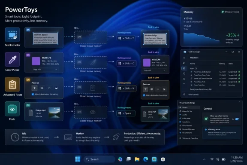Choose plain text T in the ON Paste as card
This screenshot has height=165, width=247.
click(34, 88)
